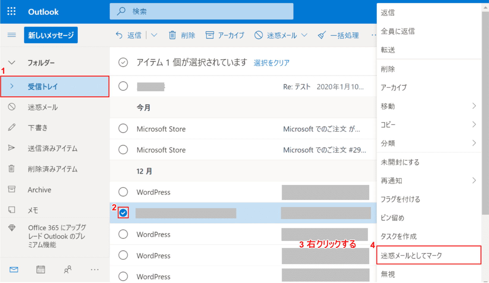Expand the reply (返信) dropdown arrow
This screenshot has height=283, width=489.
(154, 35)
